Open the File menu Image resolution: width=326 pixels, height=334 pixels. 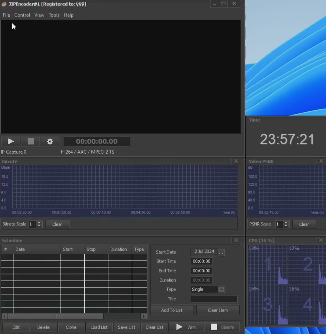pos(6,15)
